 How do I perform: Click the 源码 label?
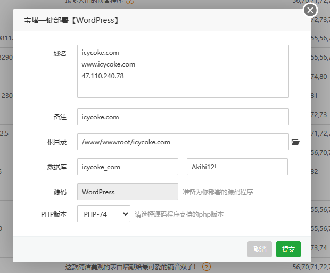pyautogui.click(x=60, y=192)
